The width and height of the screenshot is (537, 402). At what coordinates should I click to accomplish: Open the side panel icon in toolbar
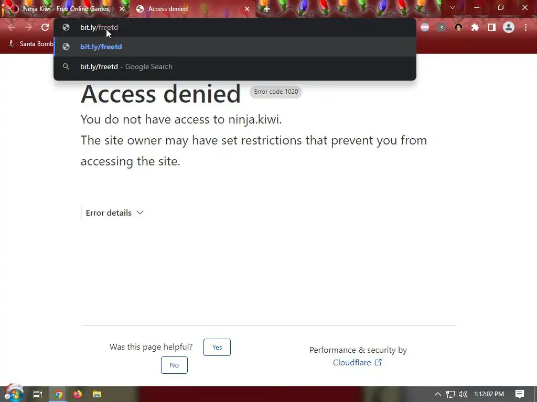click(492, 27)
